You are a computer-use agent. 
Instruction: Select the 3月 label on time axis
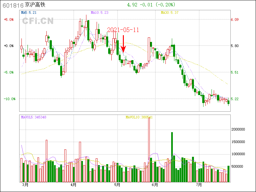[25, 185]
